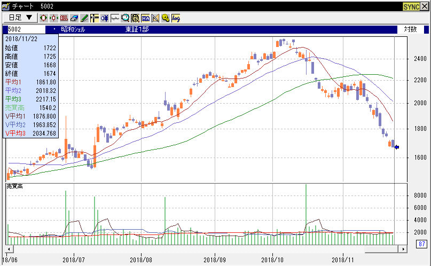Click the 昭和シェル stock name label
This screenshot has height=266, width=431.
click(74, 29)
